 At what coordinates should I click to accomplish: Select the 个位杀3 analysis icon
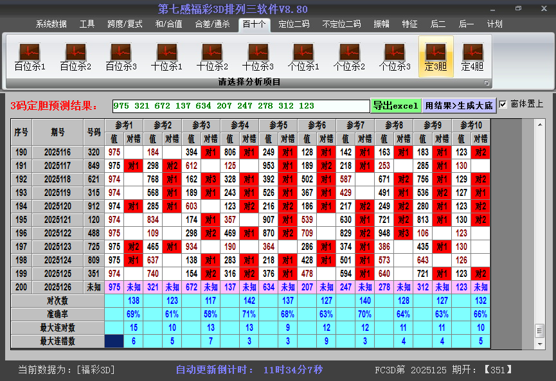[395, 57]
